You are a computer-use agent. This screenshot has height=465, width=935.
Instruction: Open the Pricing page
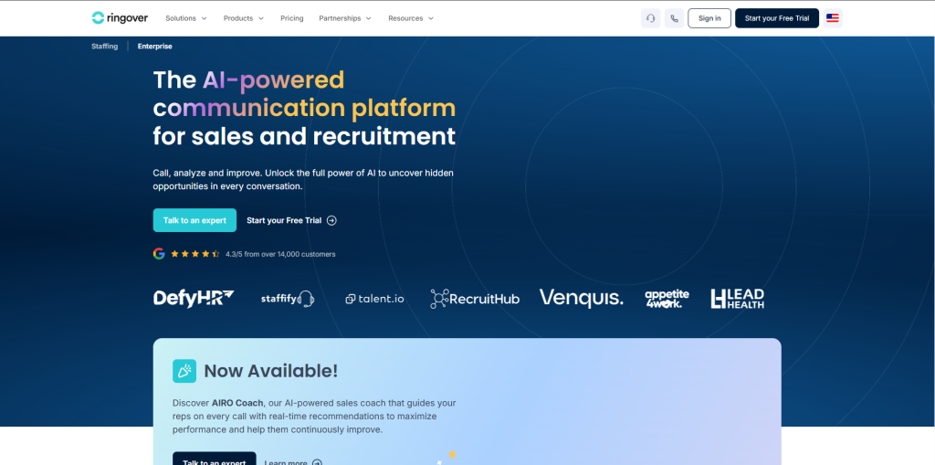pos(291,18)
